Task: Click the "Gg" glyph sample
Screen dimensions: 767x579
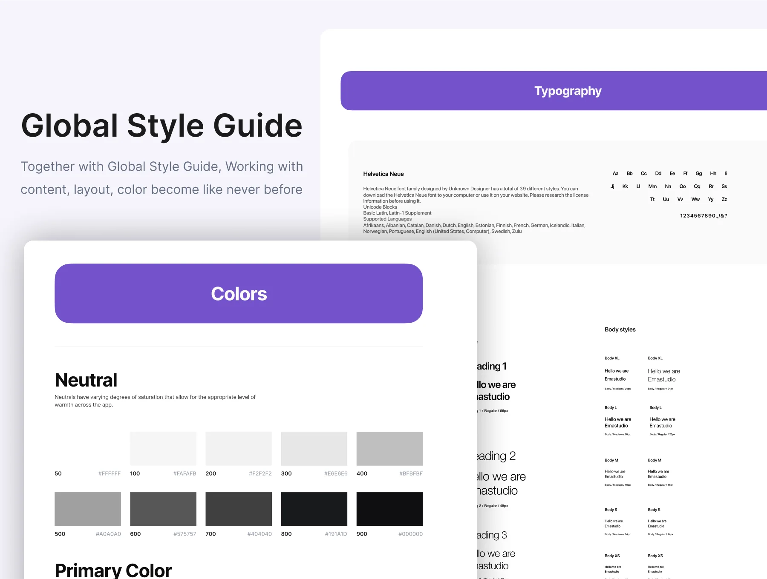Action: (699, 174)
